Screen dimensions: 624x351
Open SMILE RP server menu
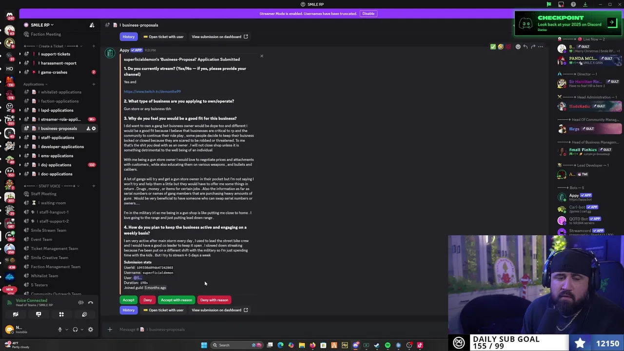[42, 25]
